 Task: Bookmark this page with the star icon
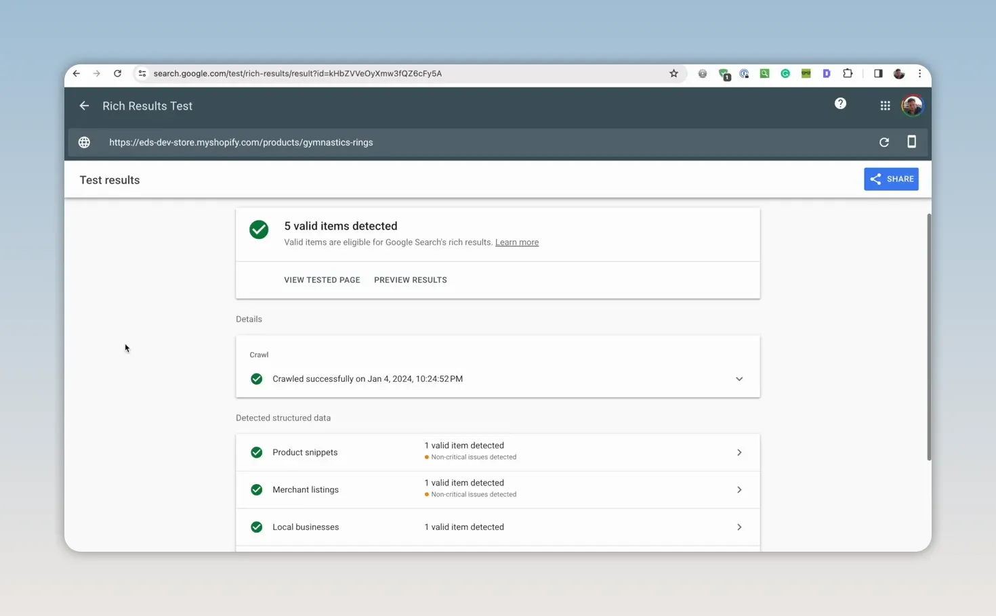point(673,74)
